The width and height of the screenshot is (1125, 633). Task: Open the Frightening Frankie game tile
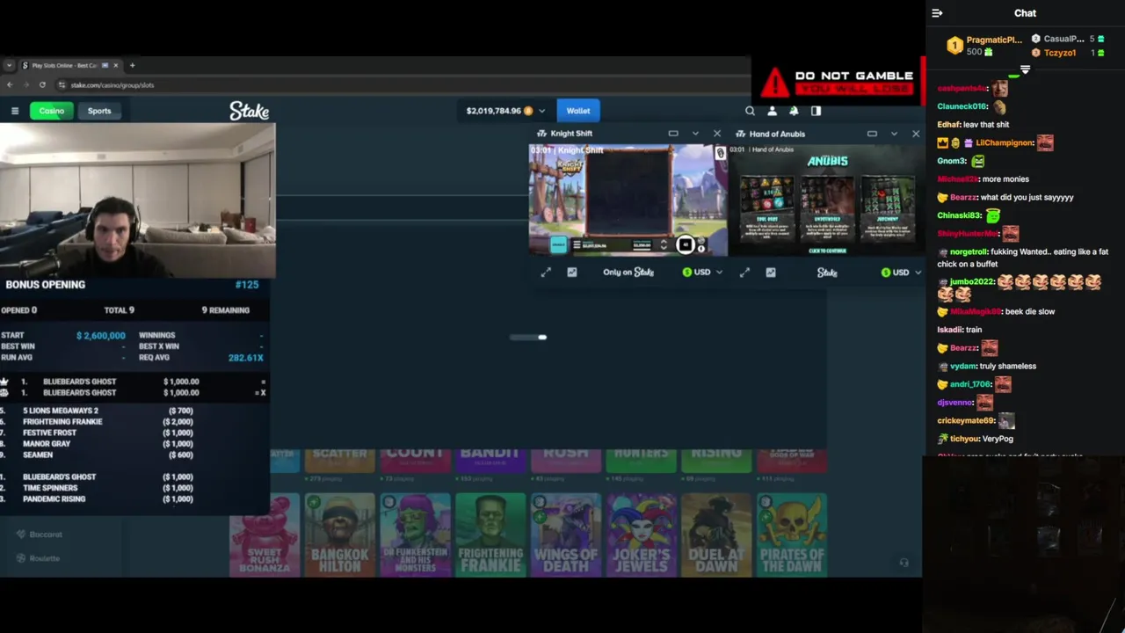click(490, 535)
